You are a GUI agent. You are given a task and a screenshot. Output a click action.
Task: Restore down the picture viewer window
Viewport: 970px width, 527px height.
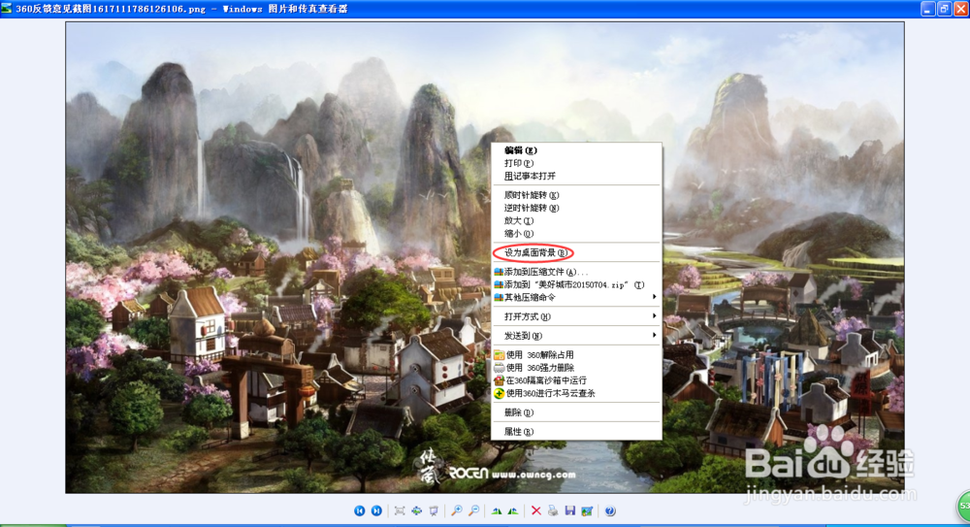(x=944, y=9)
